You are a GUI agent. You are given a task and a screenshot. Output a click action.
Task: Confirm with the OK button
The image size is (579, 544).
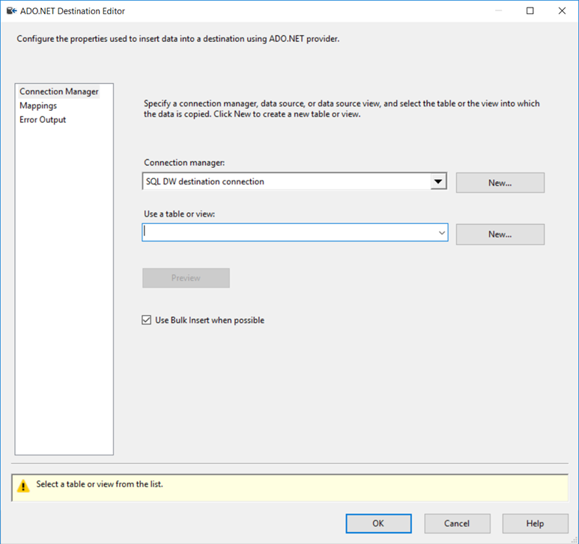pos(378,523)
